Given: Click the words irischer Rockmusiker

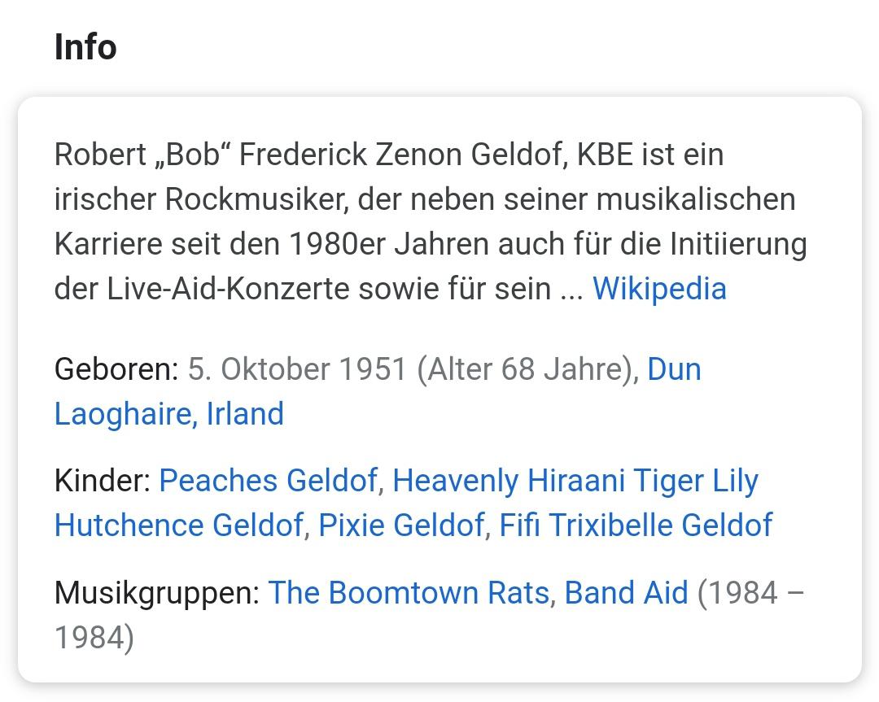Looking at the screenshot, I should coord(201,200).
